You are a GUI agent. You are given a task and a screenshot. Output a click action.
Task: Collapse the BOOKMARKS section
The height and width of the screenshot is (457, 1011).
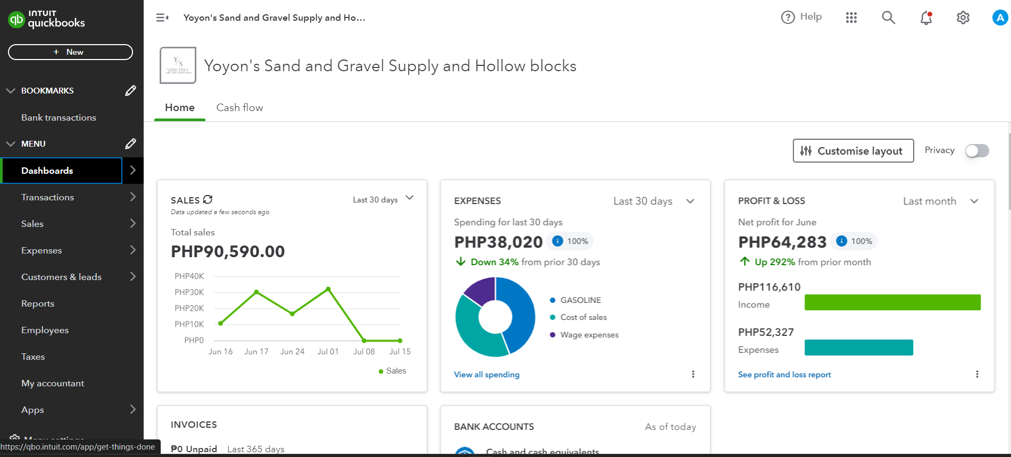pos(11,91)
